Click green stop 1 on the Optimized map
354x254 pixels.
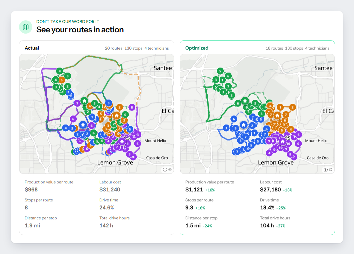pos(222,80)
